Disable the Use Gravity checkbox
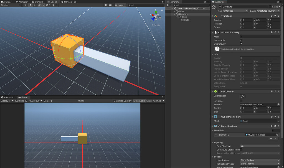Screen dimensions: 284x168 click(x=241, y=44)
